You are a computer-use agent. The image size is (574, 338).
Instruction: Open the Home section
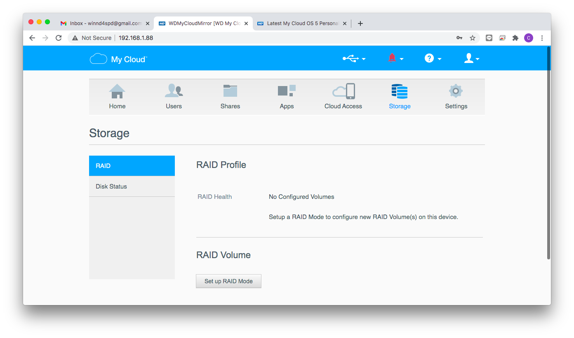pyautogui.click(x=117, y=97)
